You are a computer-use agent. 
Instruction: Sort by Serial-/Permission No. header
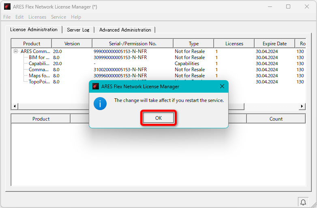(133, 44)
